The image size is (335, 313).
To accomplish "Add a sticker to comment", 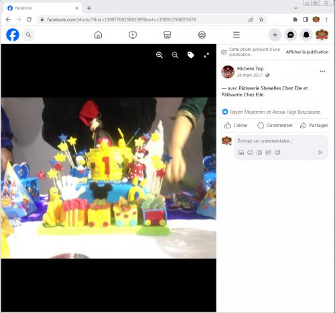I will pyautogui.click(x=277, y=152).
